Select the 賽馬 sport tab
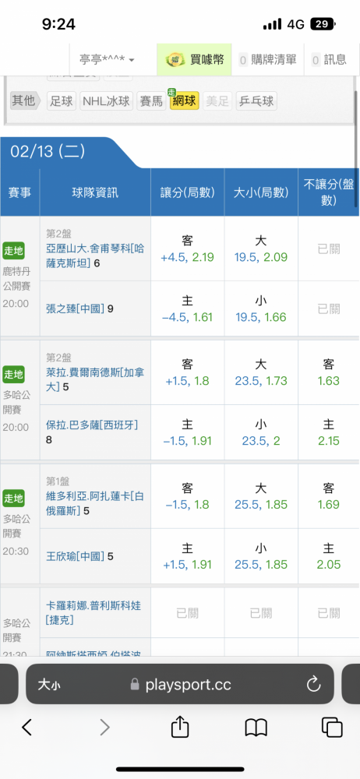This screenshot has height=779, width=360. [151, 101]
